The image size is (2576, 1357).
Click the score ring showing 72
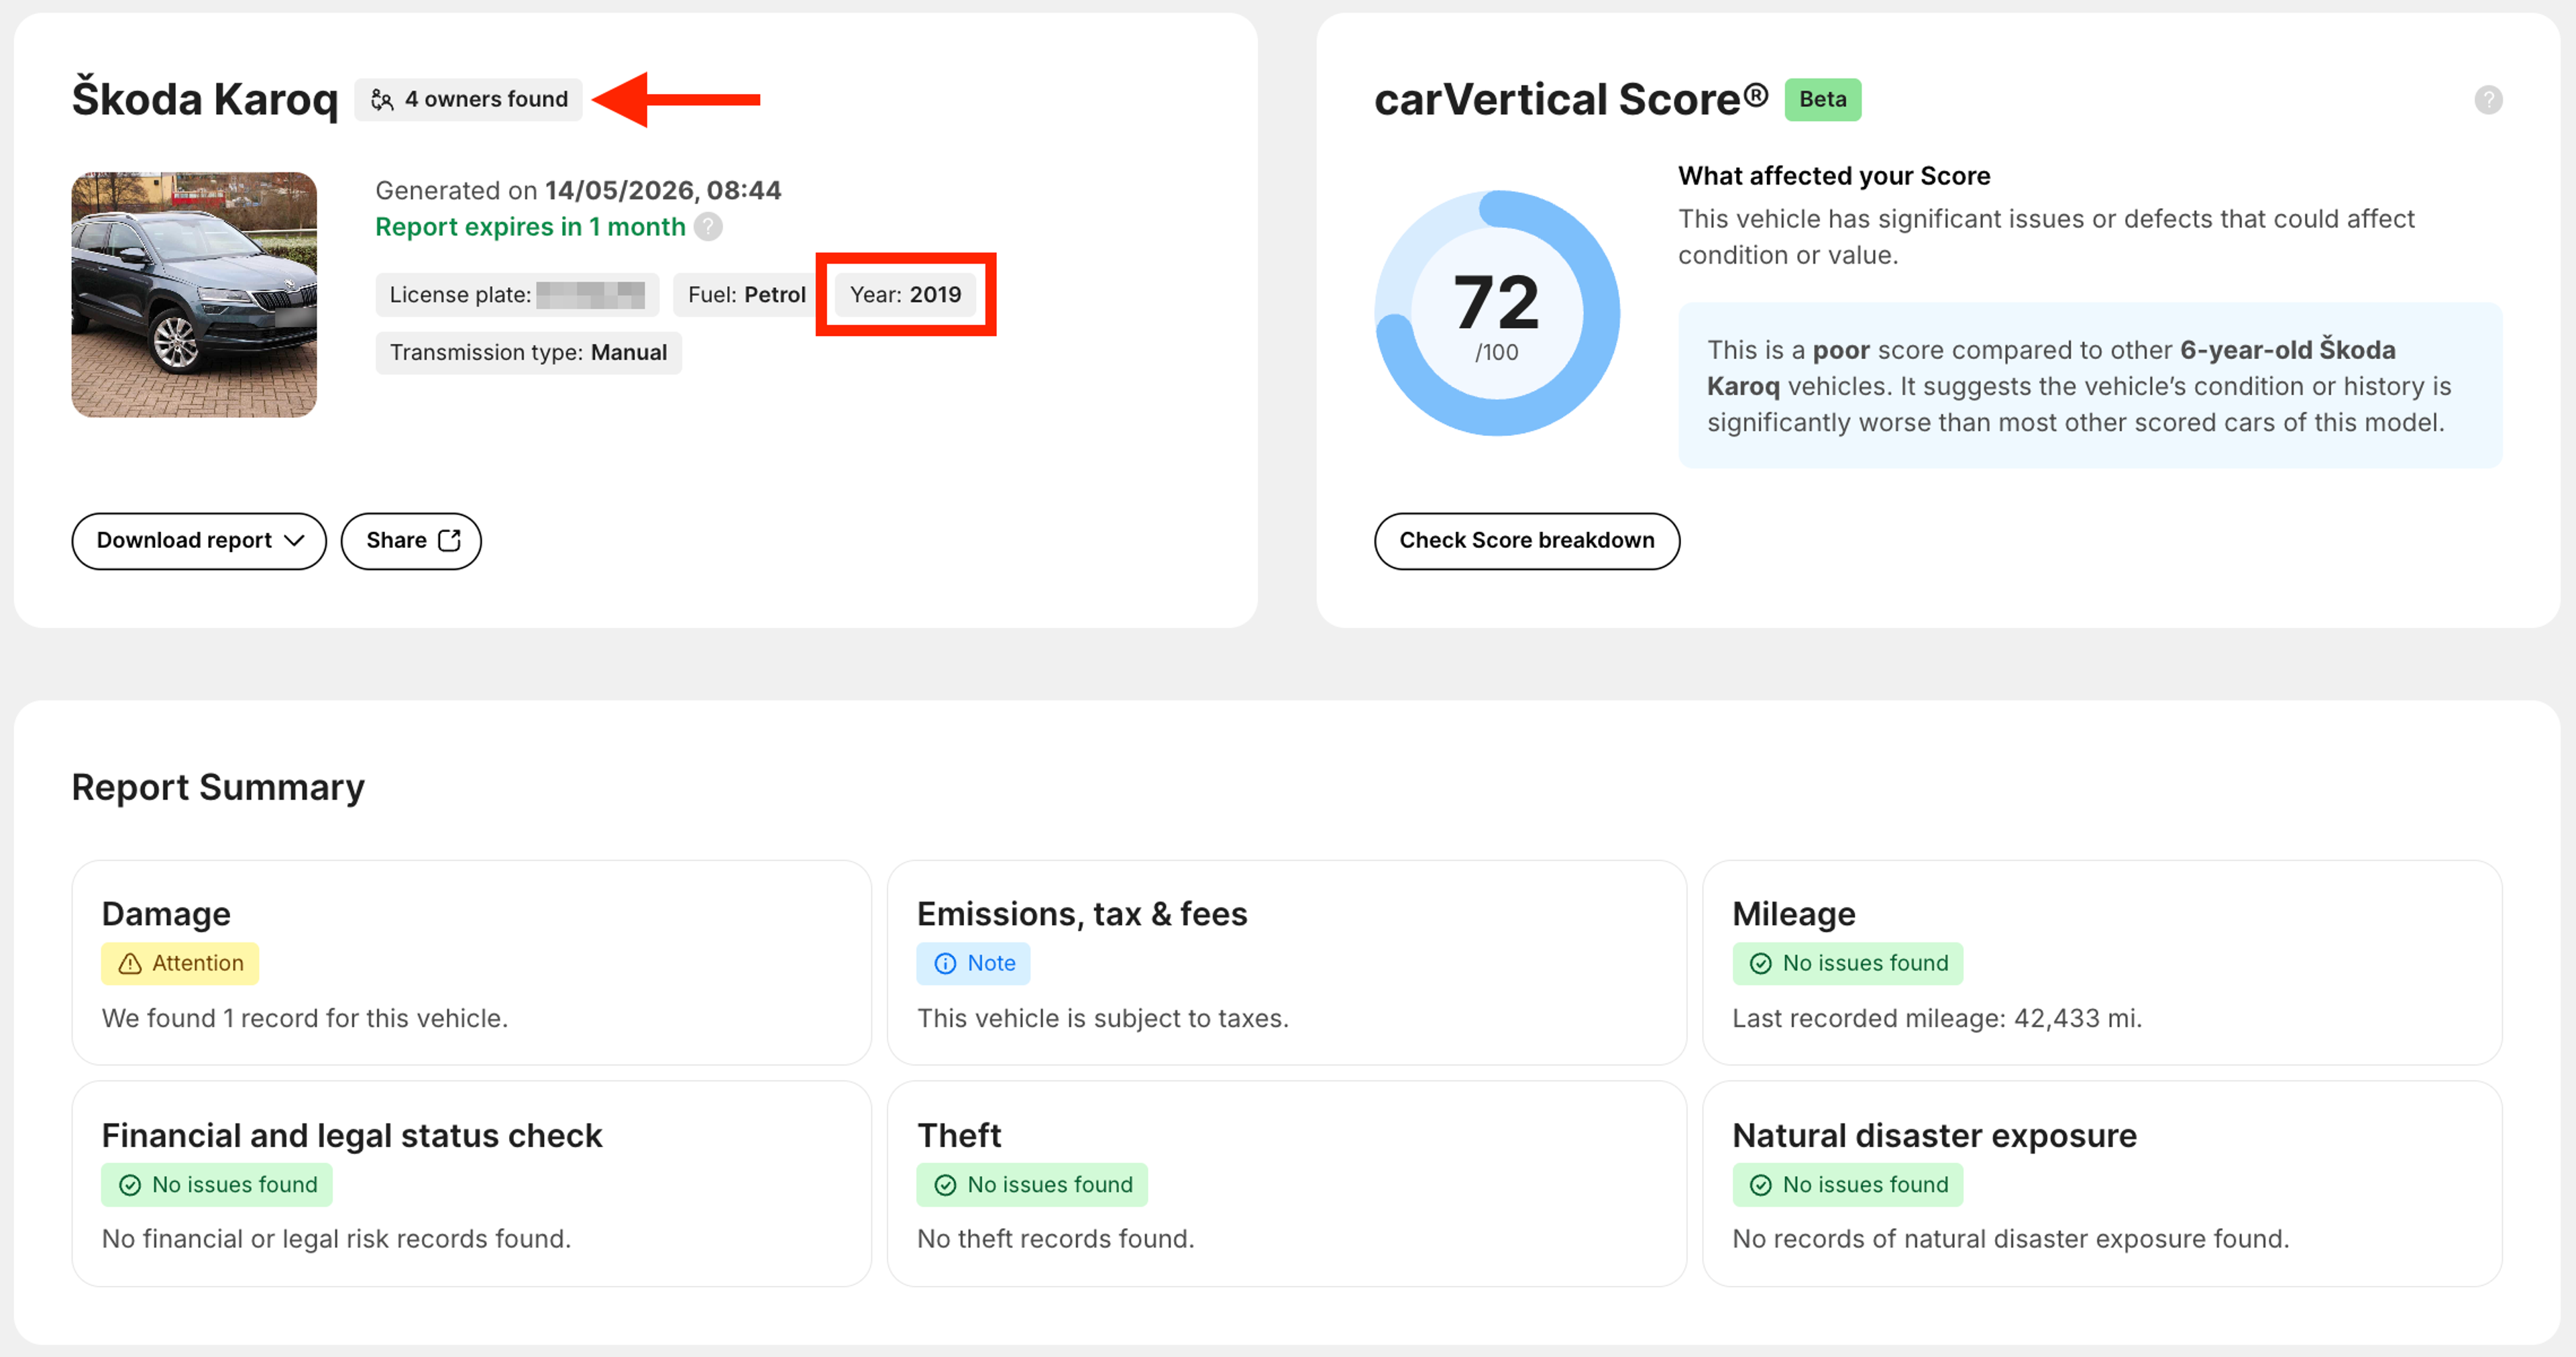(x=1496, y=313)
